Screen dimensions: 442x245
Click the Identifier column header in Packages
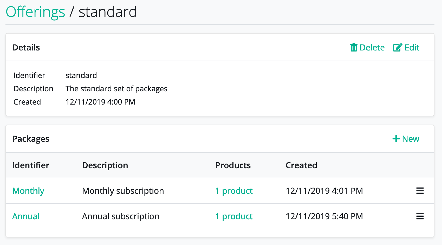click(x=31, y=165)
